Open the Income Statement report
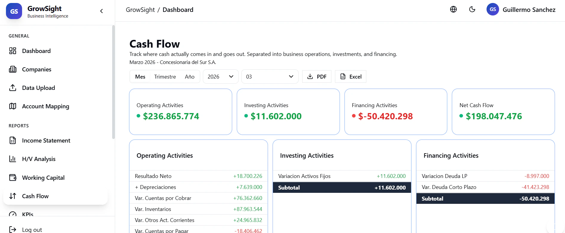This screenshot has height=233, width=565. (55, 140)
